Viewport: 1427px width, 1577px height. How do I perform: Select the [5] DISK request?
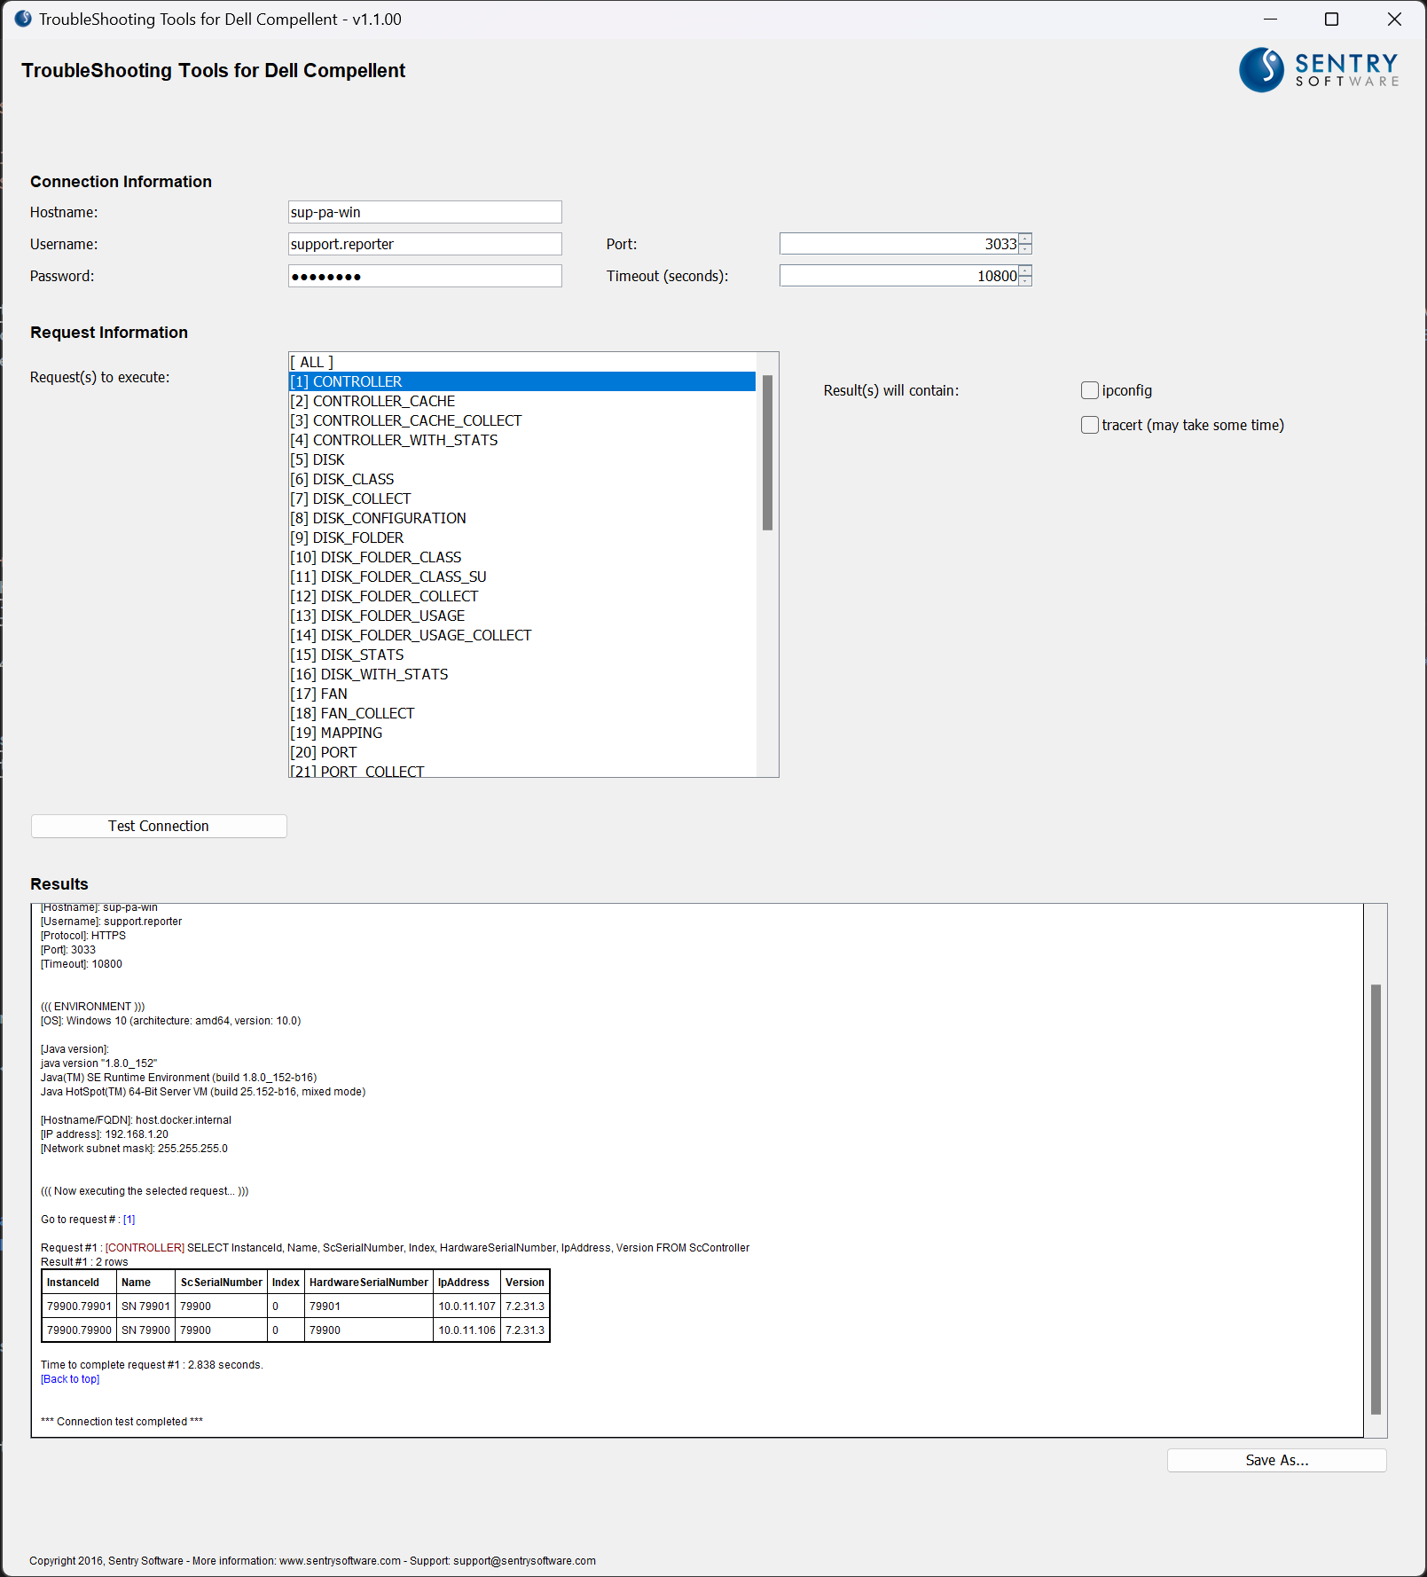[x=318, y=459]
